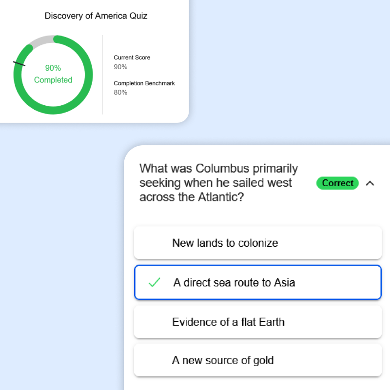This screenshot has width=390, height=390.
Task: Click the benchmark tick mark on the progress ring
Action: click(19, 62)
